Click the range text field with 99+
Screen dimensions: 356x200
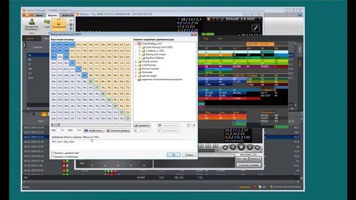[123, 145]
